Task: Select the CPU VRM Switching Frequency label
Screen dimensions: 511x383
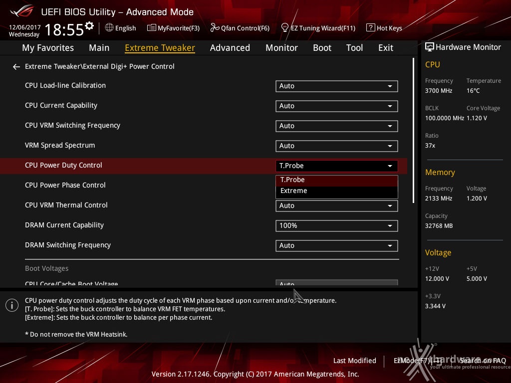Action: [x=72, y=125]
